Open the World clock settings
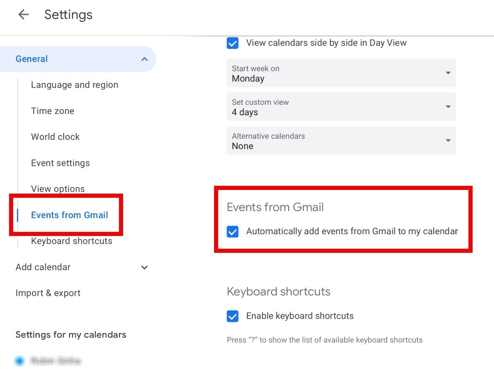This screenshot has height=370, width=494. pos(55,136)
